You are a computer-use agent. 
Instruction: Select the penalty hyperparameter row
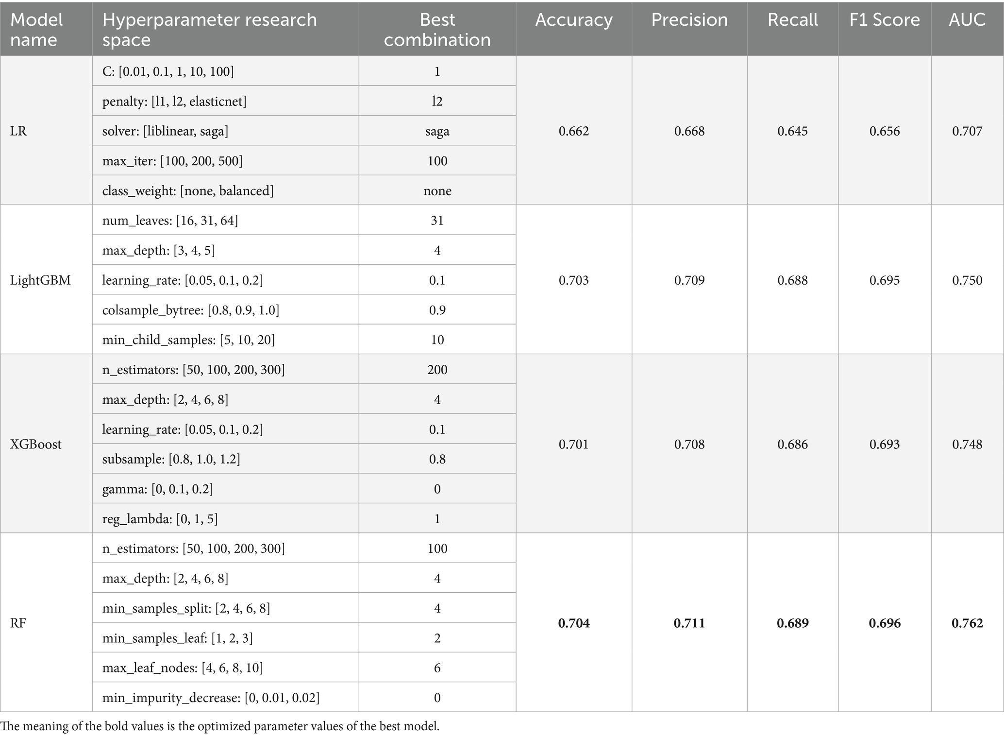[174, 101]
